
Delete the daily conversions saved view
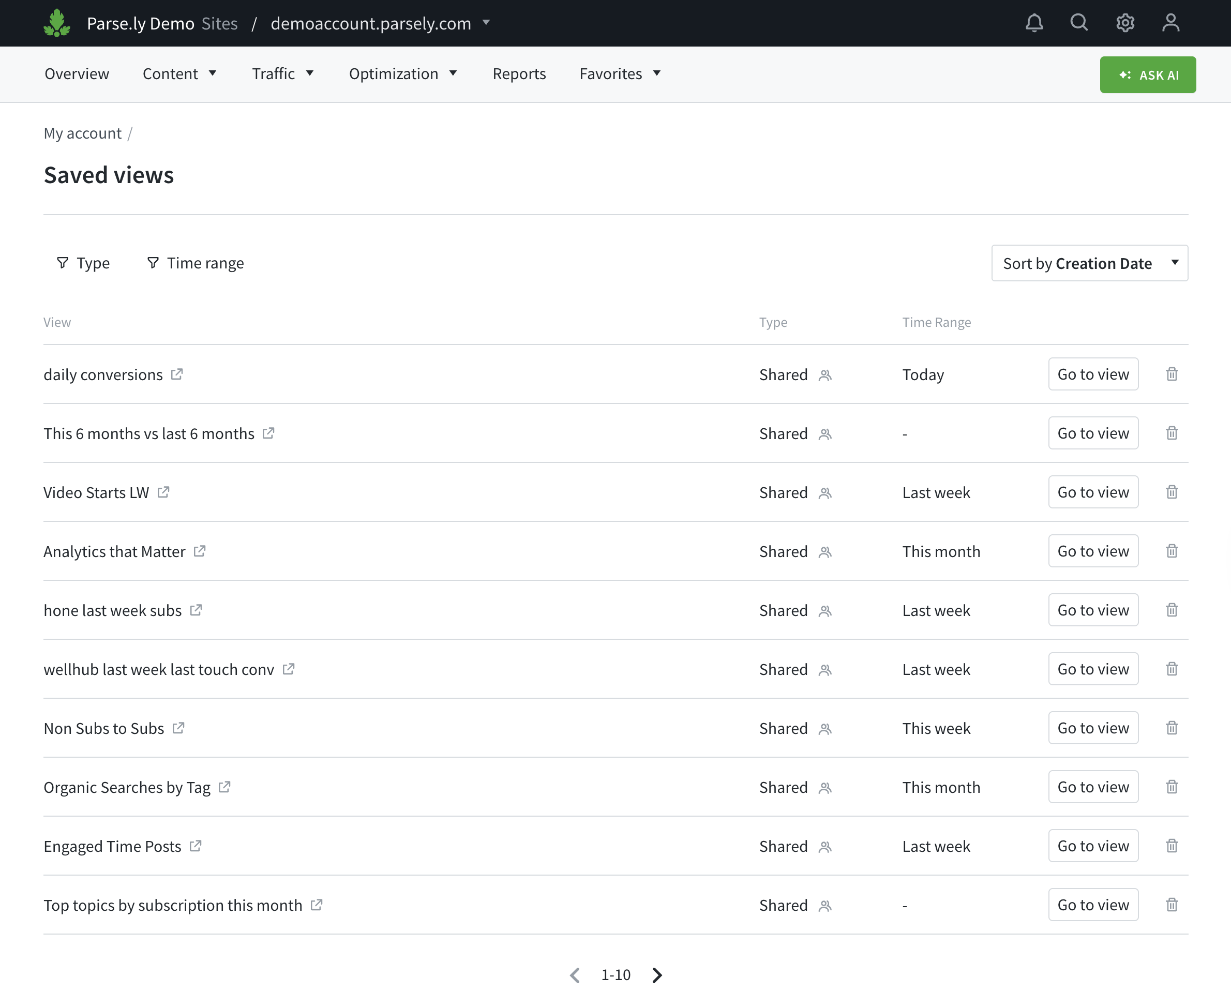tap(1172, 374)
